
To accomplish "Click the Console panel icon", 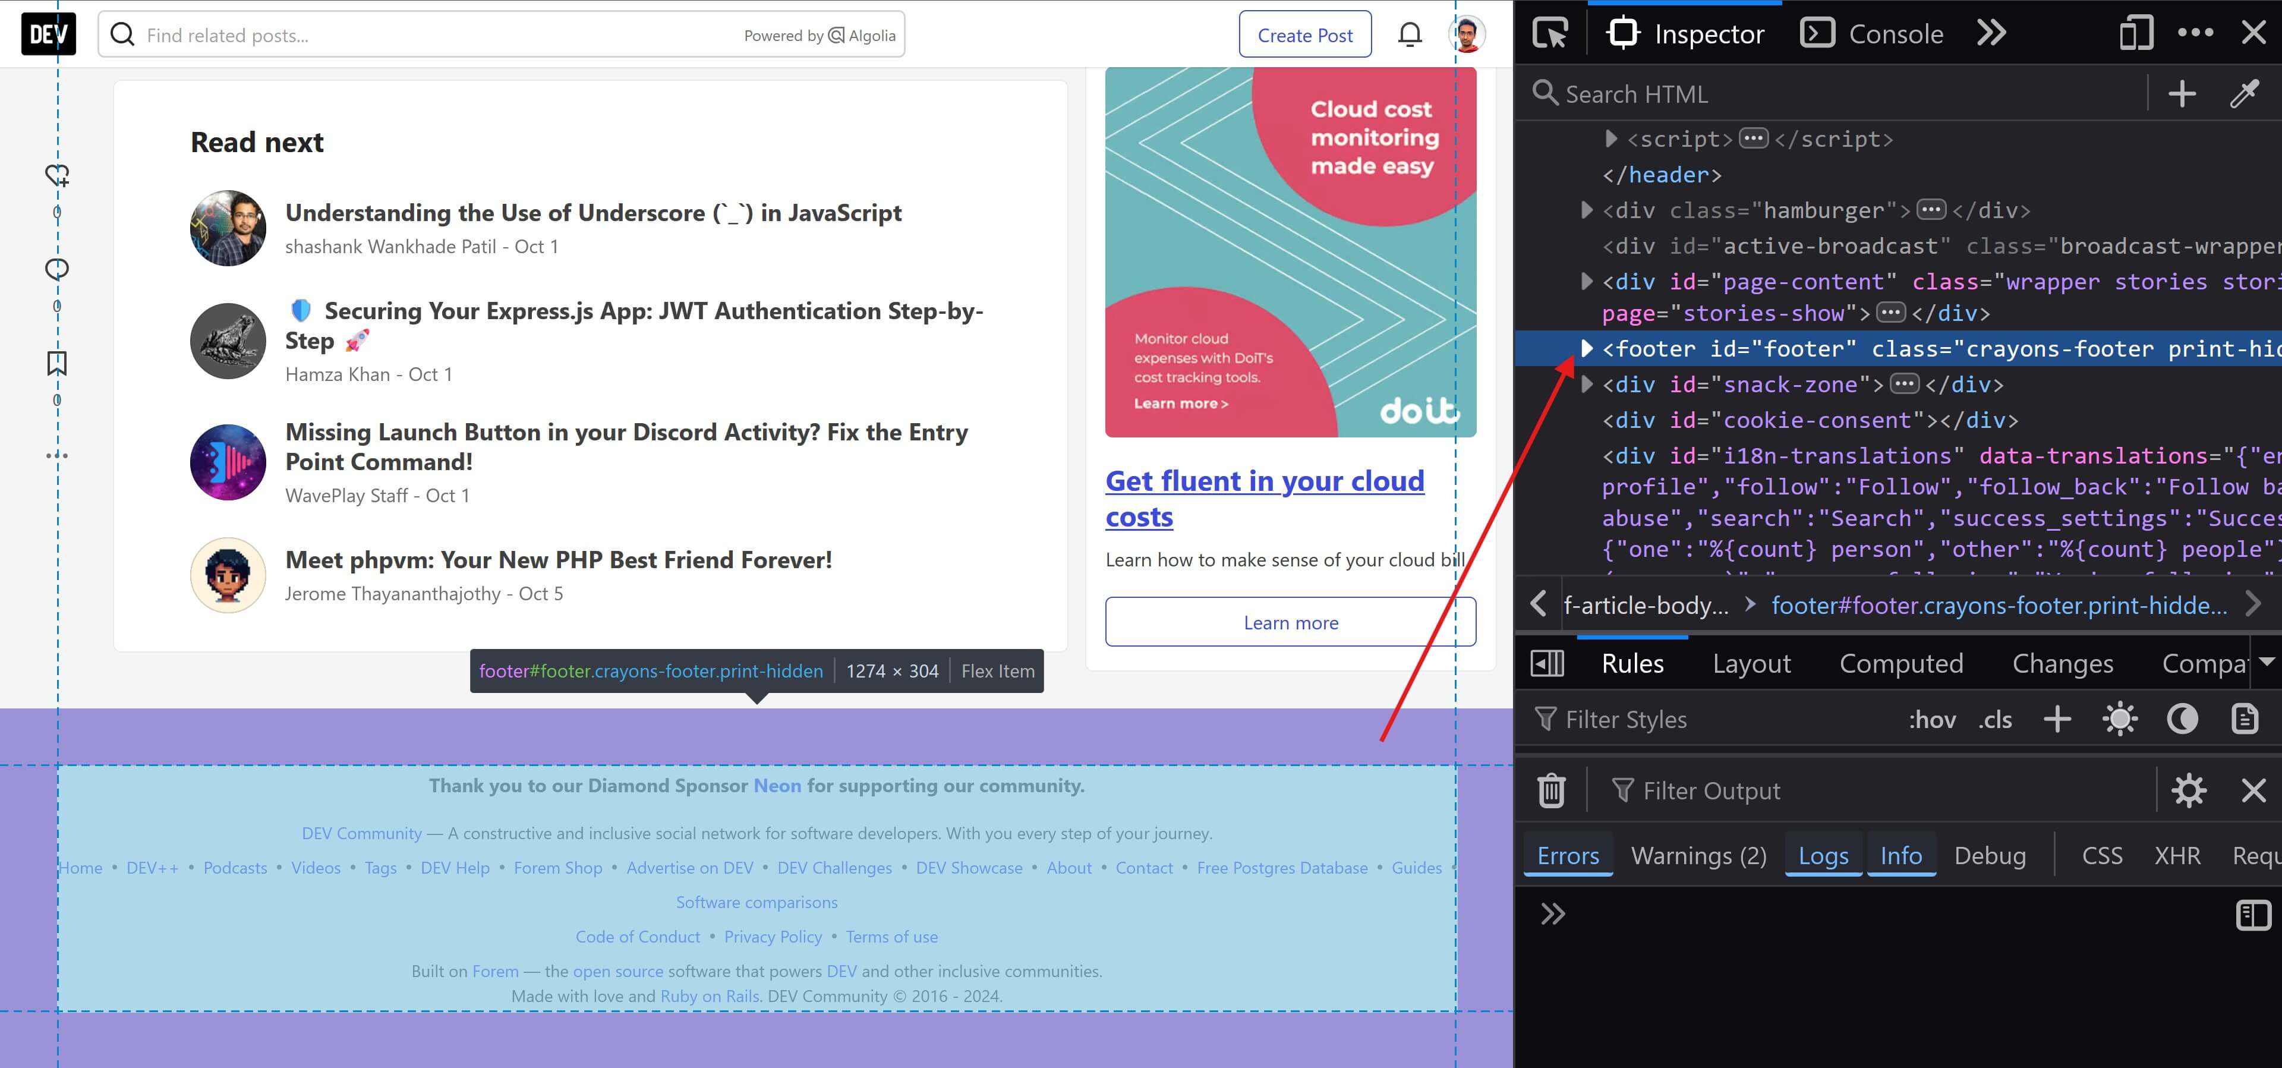I will coord(1815,32).
